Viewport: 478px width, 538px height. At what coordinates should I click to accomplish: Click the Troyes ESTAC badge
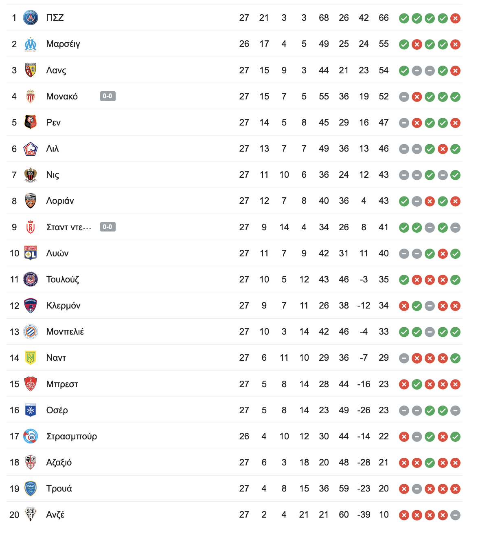(x=31, y=488)
